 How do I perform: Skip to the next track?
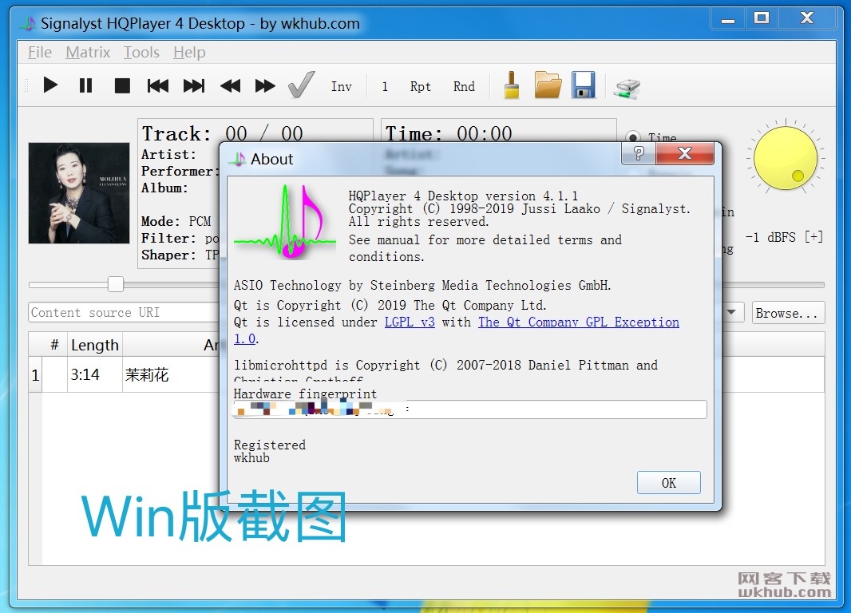tap(194, 85)
